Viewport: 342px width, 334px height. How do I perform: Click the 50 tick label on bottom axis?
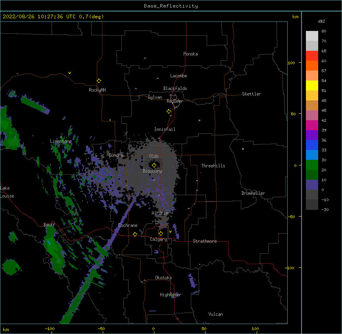point(204,328)
